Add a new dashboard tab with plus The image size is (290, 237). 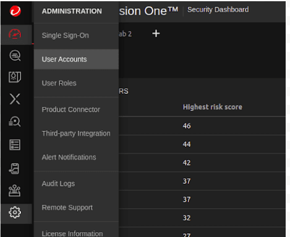(156, 33)
